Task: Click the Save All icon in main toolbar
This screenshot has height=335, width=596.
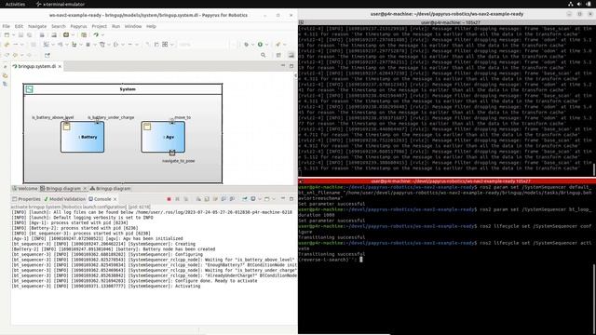Action: (x=29, y=35)
